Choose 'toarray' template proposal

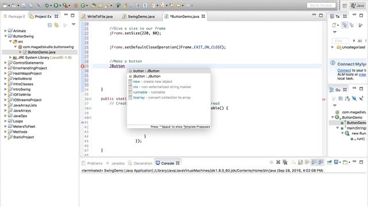[168, 98]
